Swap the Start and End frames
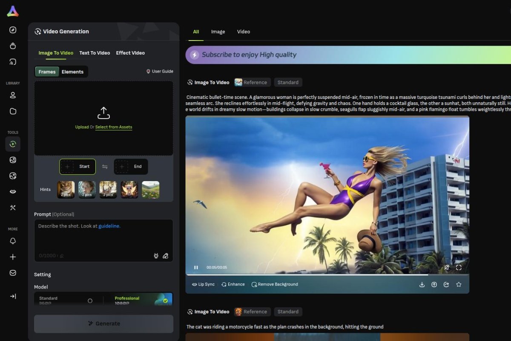 [104, 167]
